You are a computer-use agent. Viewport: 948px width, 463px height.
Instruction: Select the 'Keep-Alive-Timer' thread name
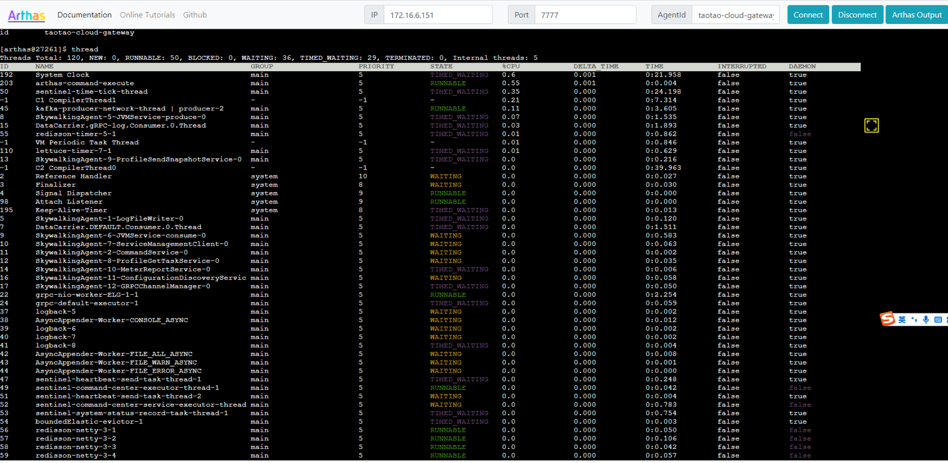71,210
